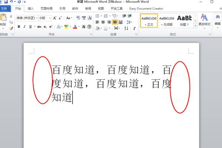The width and height of the screenshot is (222, 148).
Task: Expand the styles gallery More arrow
Action: [x=195, y=26]
